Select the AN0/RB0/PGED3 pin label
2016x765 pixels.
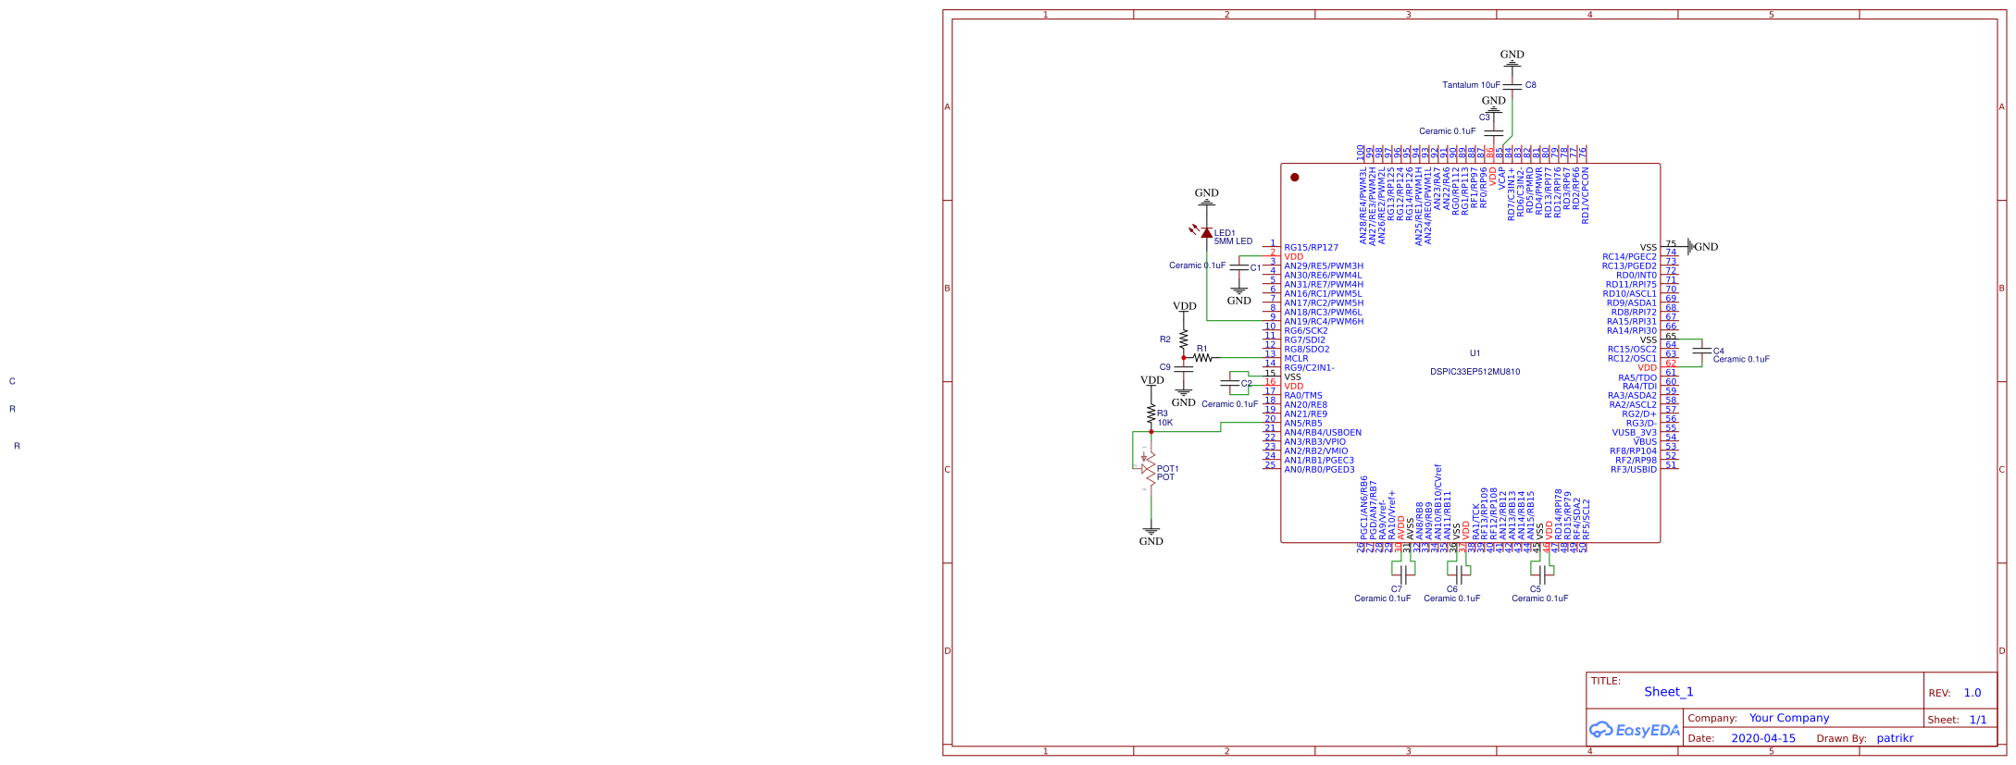point(1319,469)
